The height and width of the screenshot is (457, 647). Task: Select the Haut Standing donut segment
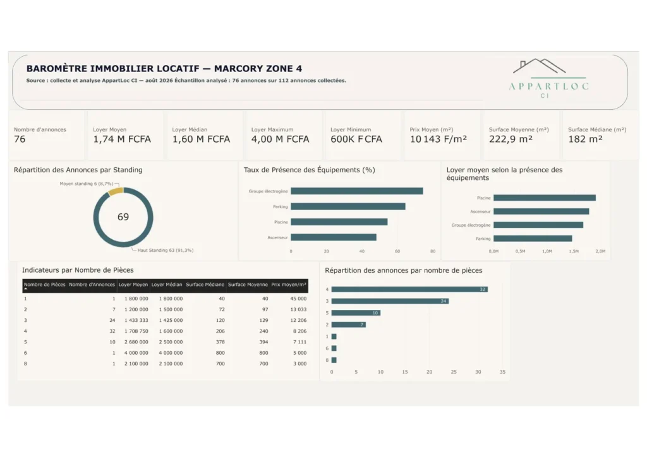pos(123,243)
